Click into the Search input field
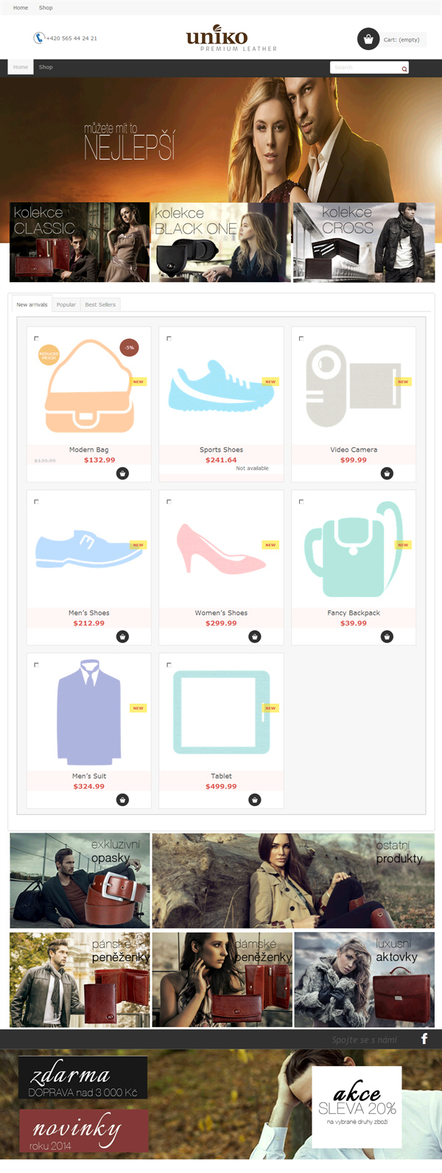This screenshot has width=442, height=1173. click(365, 68)
